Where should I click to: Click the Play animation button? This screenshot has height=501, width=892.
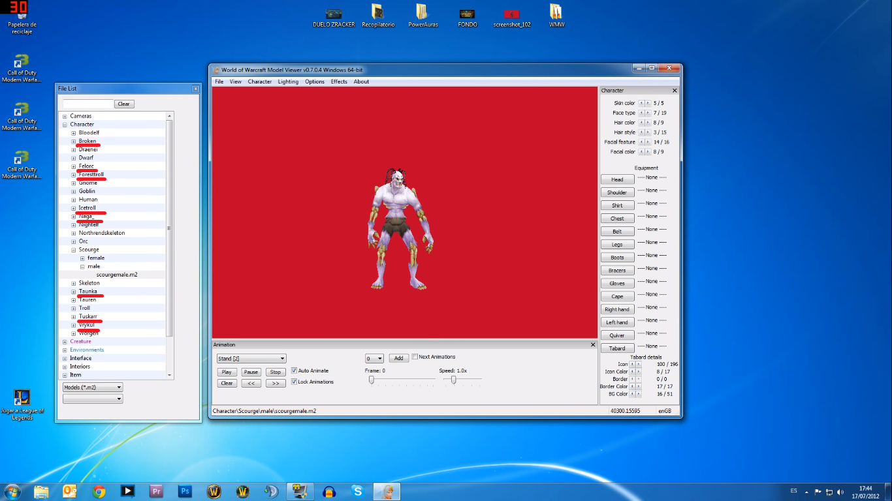tap(227, 372)
